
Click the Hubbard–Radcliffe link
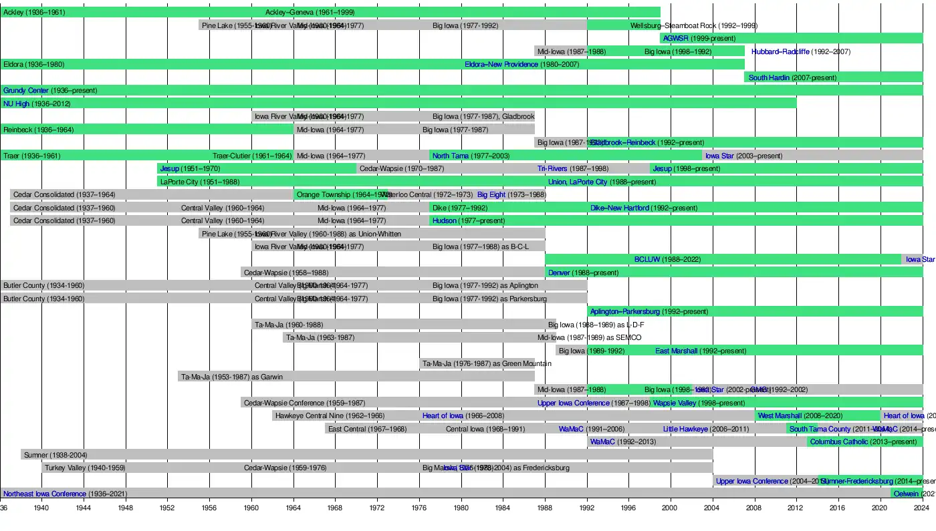(780, 51)
